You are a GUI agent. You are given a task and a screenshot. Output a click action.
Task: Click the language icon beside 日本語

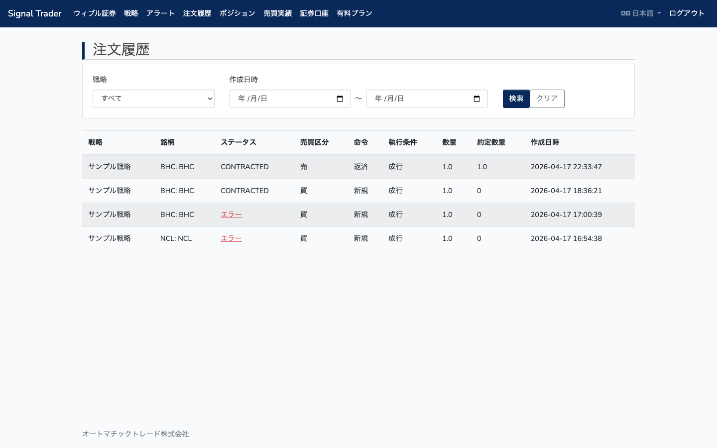[625, 13]
